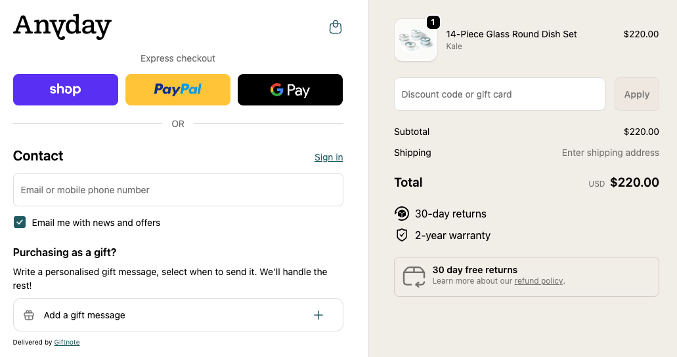
Task: Focus the Email or mobile phone number field
Action: click(x=178, y=190)
